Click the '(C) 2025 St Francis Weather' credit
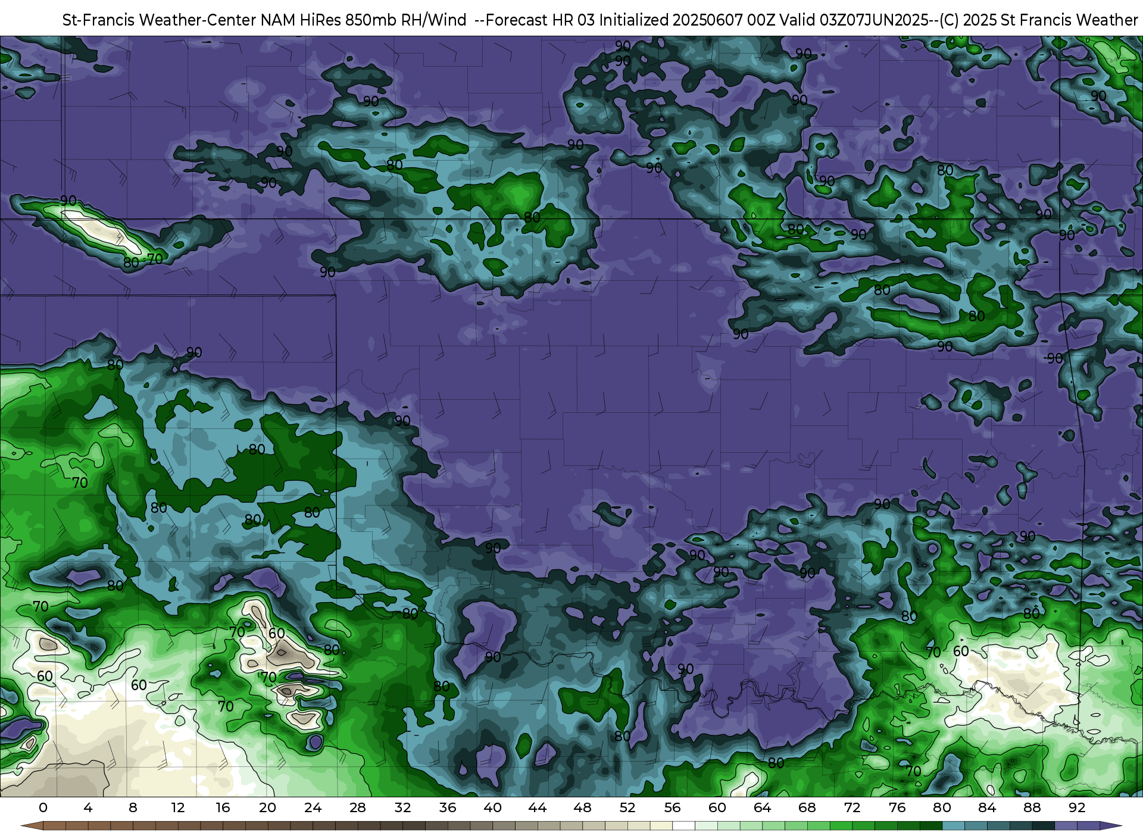Image resolution: width=1143 pixels, height=833 pixels. point(1039,20)
